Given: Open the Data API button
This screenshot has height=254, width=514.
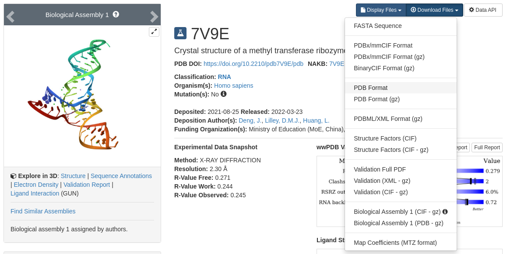Looking at the screenshot, I should pyautogui.click(x=483, y=10).
